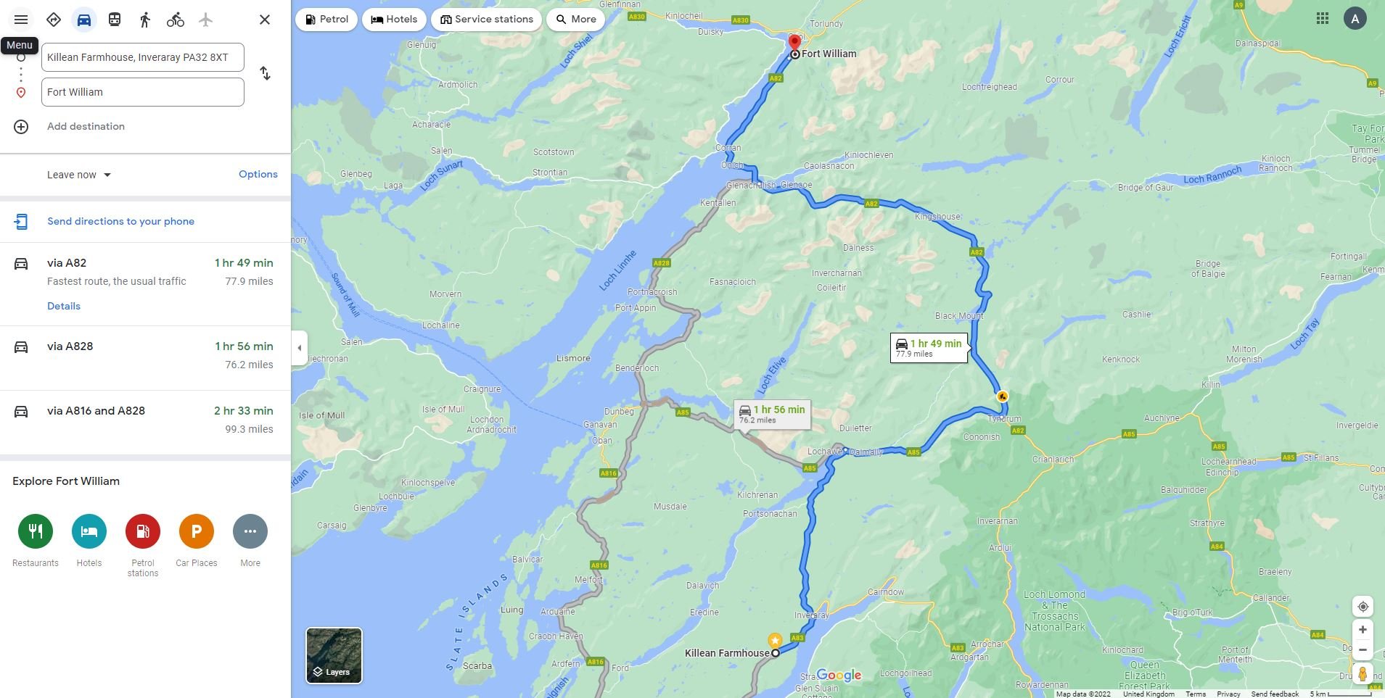
Task: Zoom in on the map
Action: 1363,630
